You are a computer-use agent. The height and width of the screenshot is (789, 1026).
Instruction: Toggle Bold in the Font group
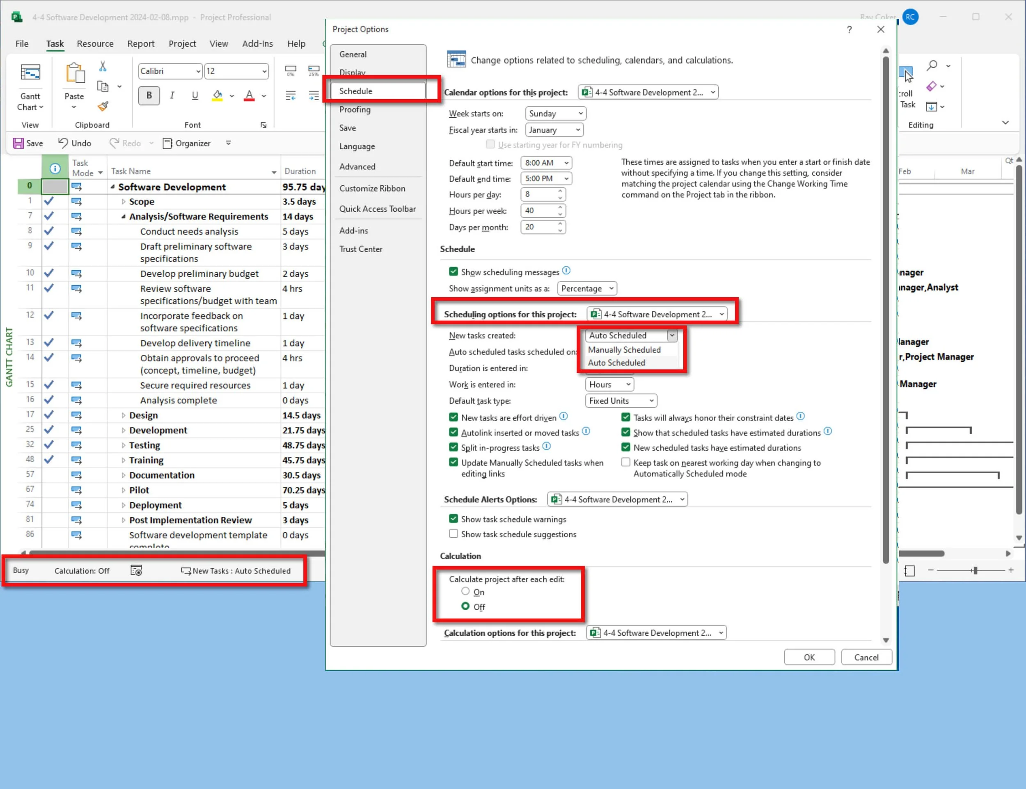point(149,95)
